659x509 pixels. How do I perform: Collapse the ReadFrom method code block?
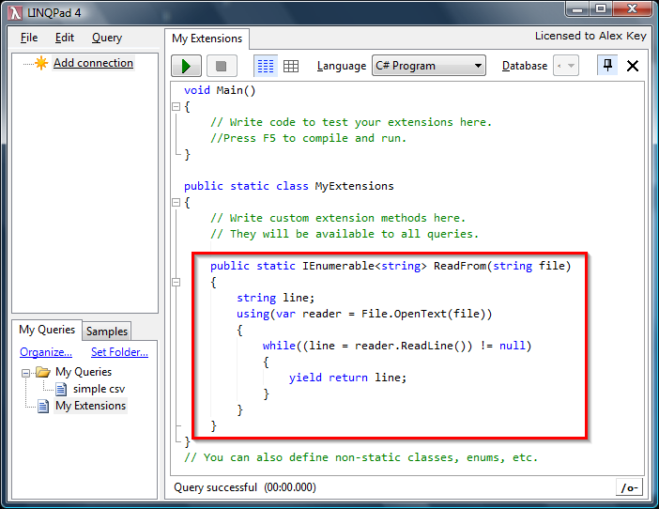(x=176, y=282)
